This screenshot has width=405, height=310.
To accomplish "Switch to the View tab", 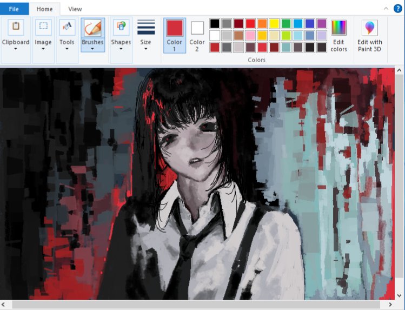I will point(75,9).
